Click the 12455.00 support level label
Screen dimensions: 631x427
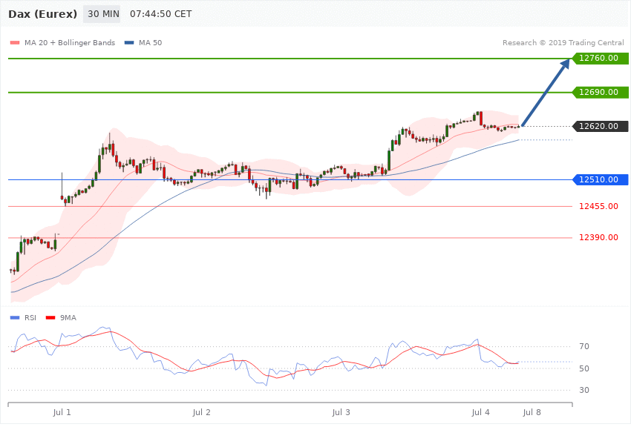point(598,207)
